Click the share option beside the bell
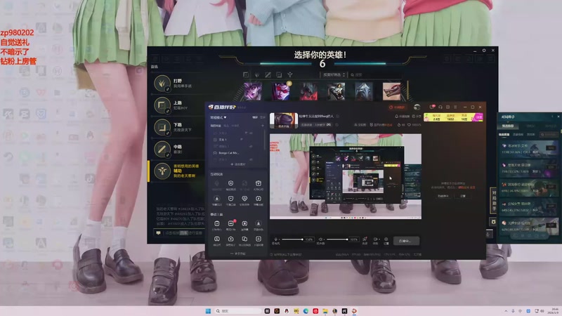The width and height of the screenshot is (562, 316). [417, 117]
